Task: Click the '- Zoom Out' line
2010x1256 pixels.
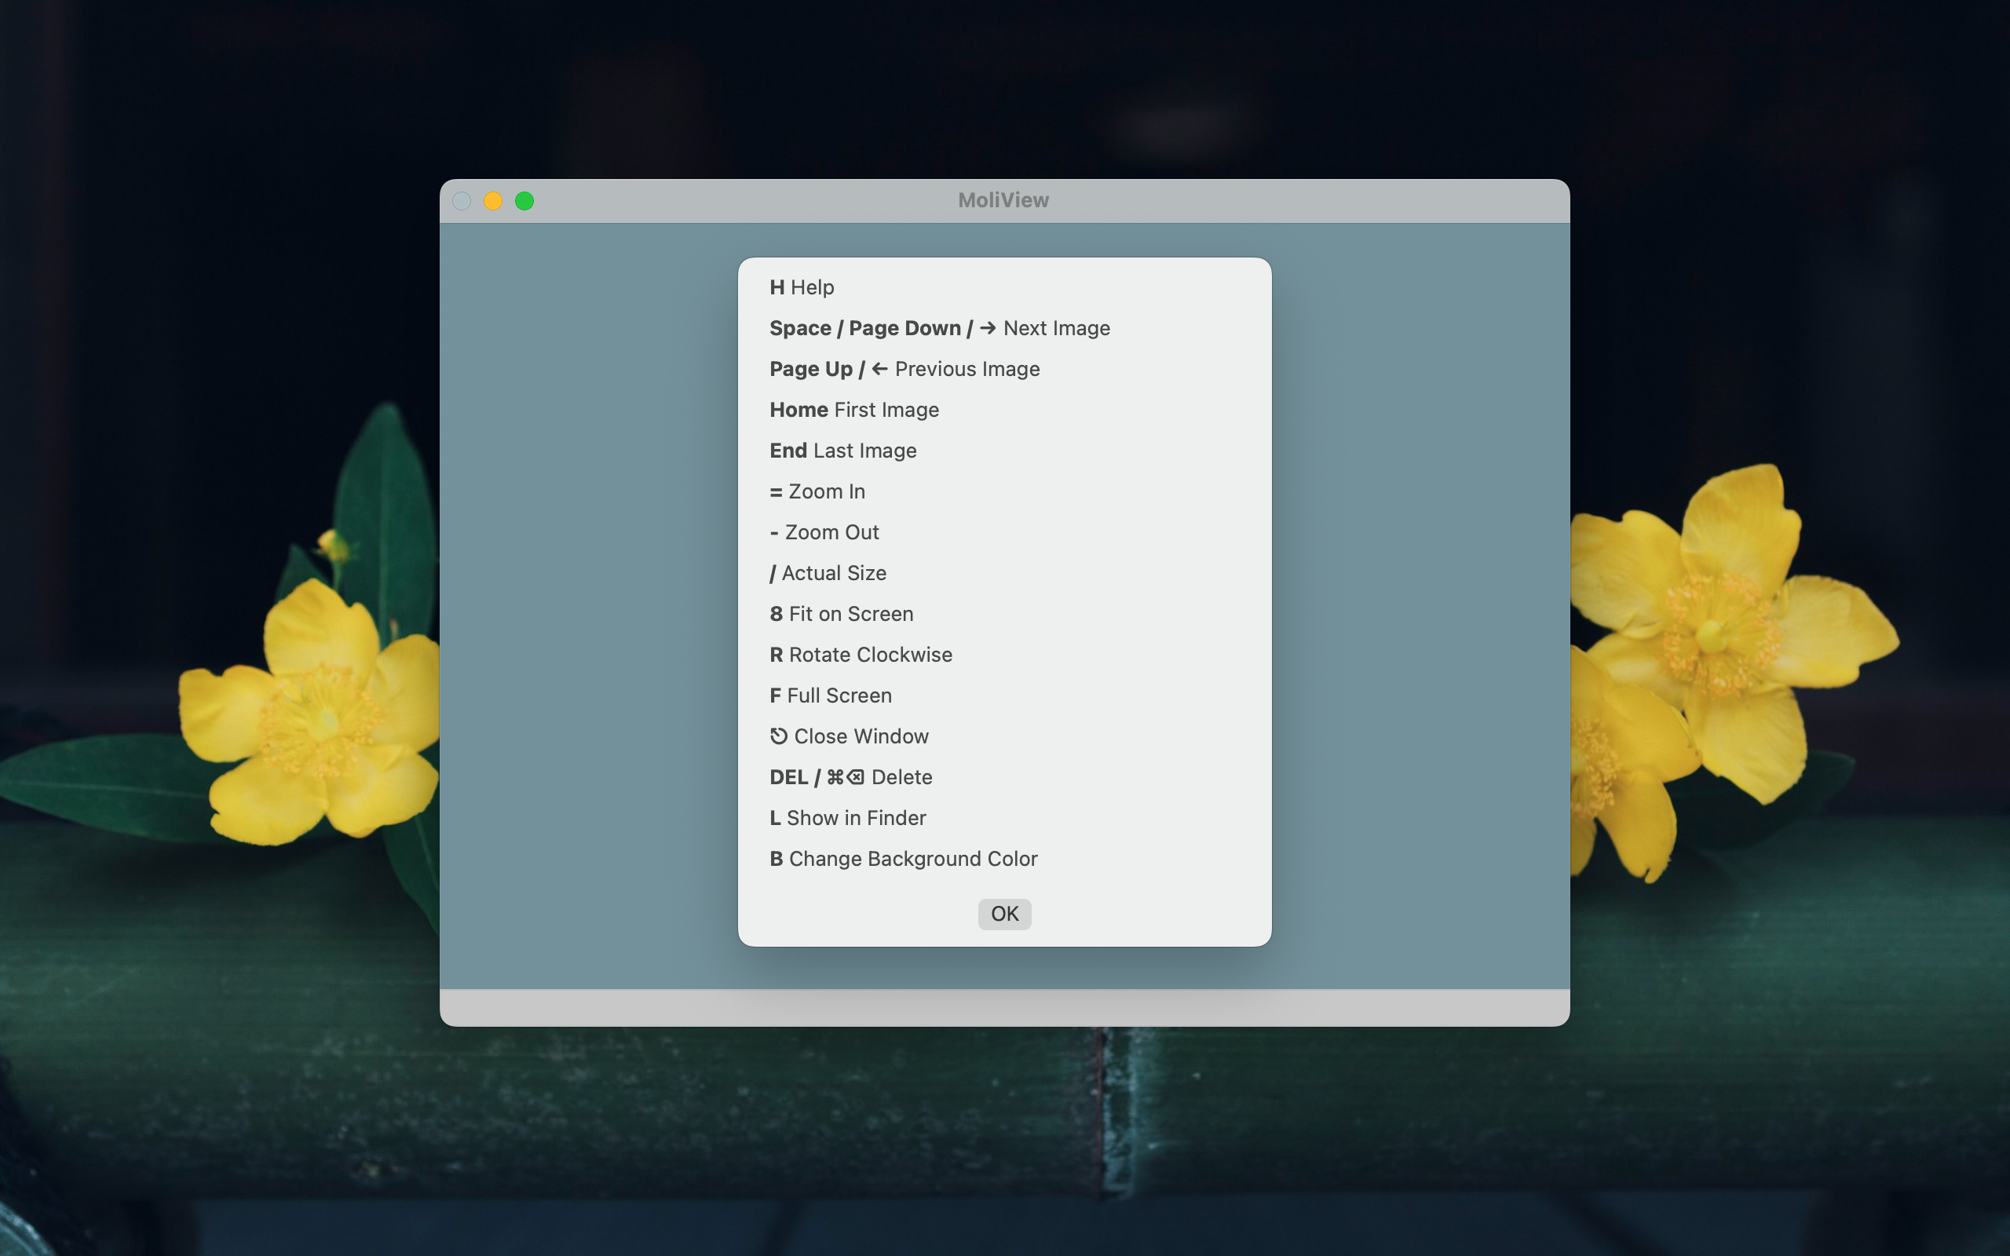Action: [824, 531]
